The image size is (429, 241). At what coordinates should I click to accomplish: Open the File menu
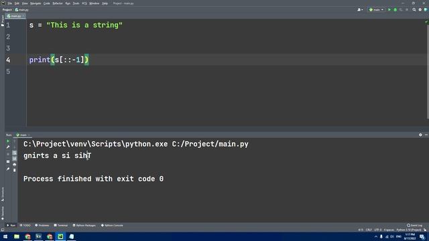[x=10, y=3]
